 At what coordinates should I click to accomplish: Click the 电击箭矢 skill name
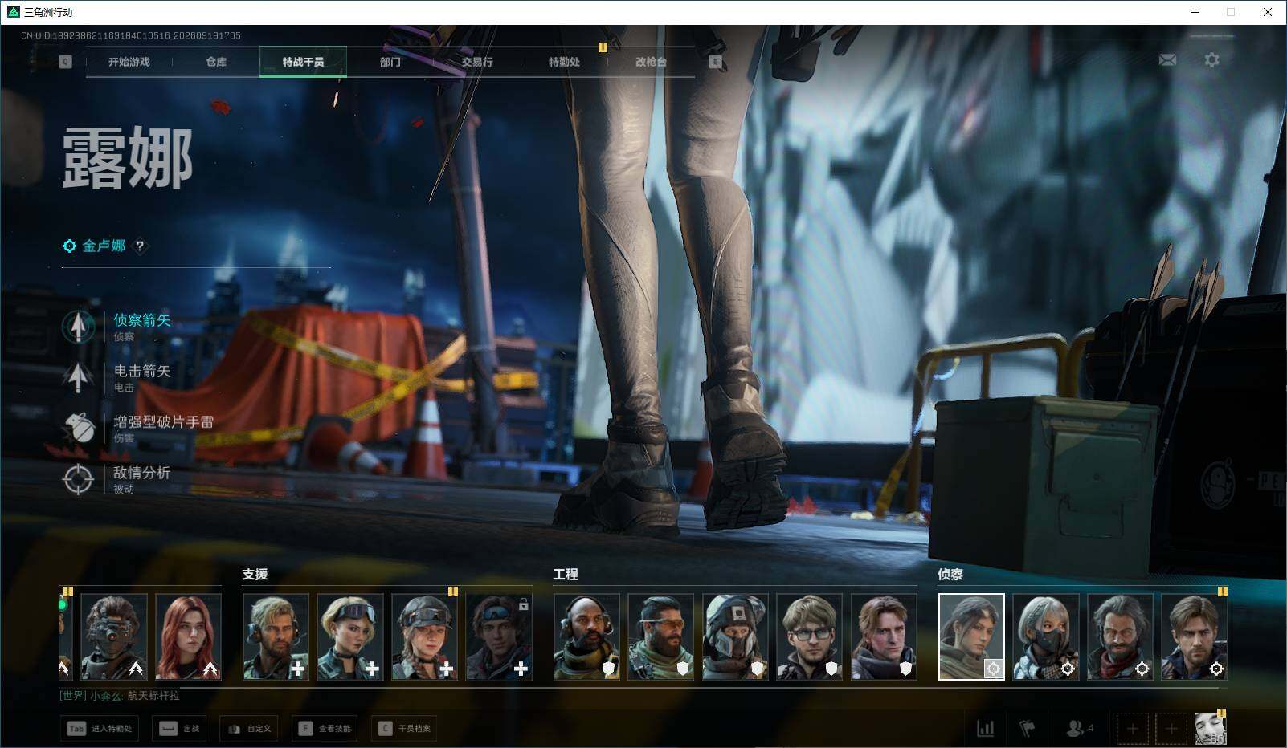142,371
